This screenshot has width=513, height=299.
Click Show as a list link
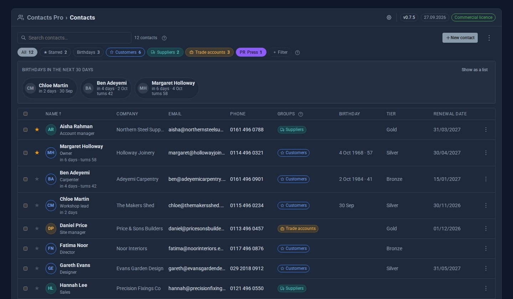point(475,70)
